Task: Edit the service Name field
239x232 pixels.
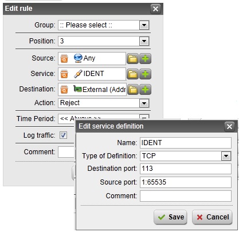Action: point(186,143)
